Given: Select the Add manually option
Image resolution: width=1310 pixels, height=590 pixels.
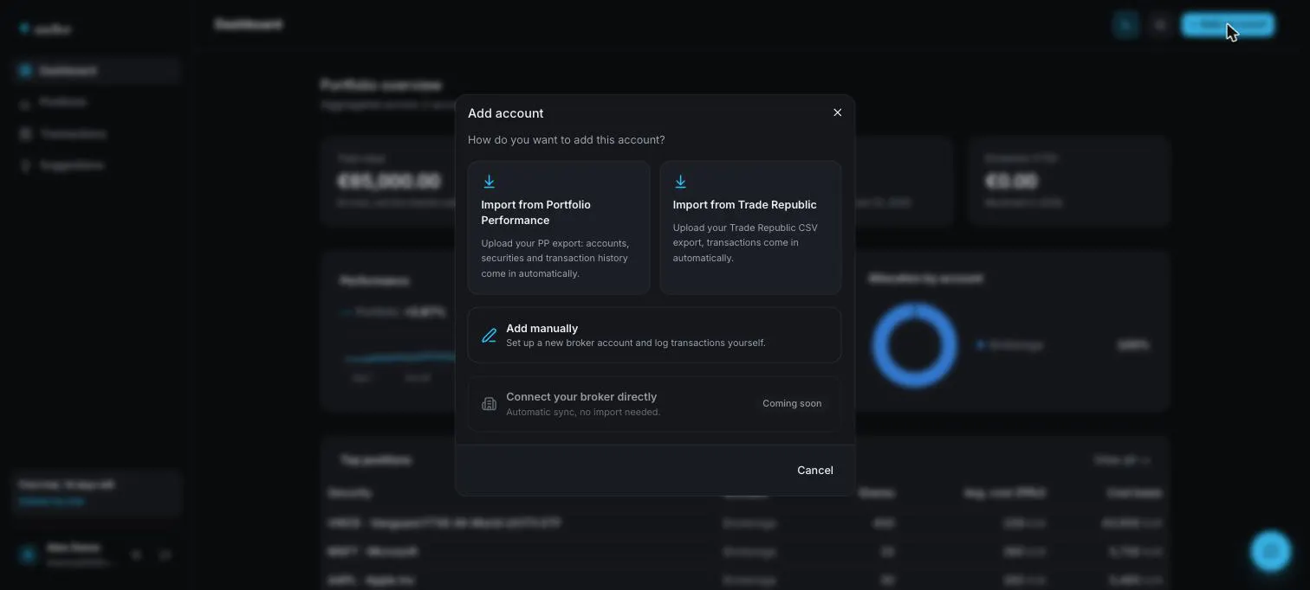Looking at the screenshot, I should 654,335.
